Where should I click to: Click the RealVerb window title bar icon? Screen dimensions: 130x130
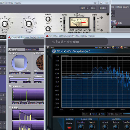tap(9, 38)
